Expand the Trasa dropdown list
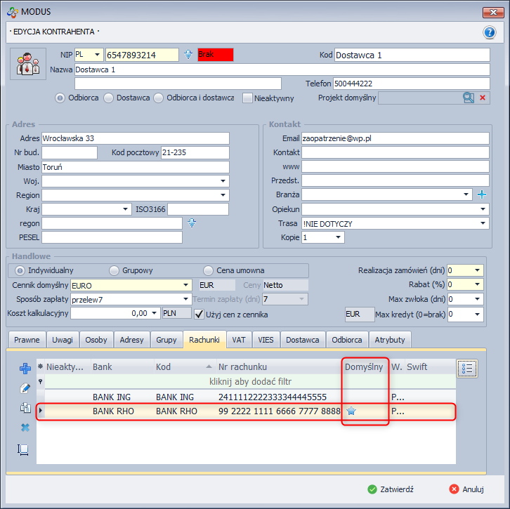The height and width of the screenshot is (509, 510). (x=483, y=223)
